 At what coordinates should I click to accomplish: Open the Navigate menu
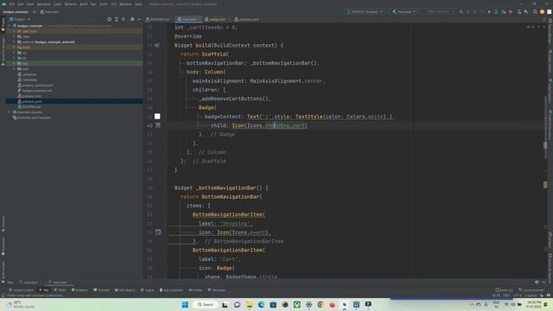coord(44,4)
